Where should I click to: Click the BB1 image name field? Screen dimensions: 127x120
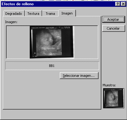(x=52, y=66)
